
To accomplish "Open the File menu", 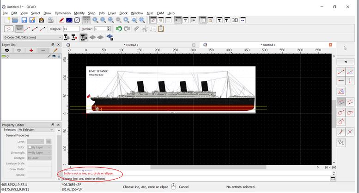I will point(5,13).
